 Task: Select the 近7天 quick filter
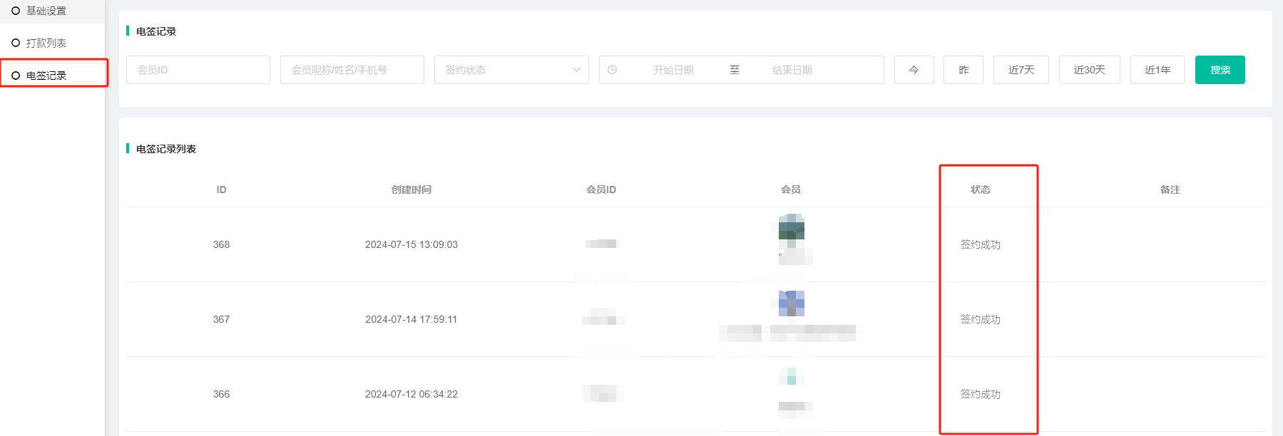pos(1021,70)
